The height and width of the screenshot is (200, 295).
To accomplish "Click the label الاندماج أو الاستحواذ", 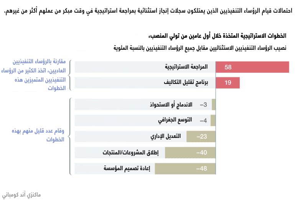I will 173,105.
